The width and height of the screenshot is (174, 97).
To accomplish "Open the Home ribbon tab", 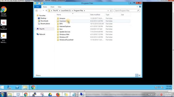I will tap(45, 7).
